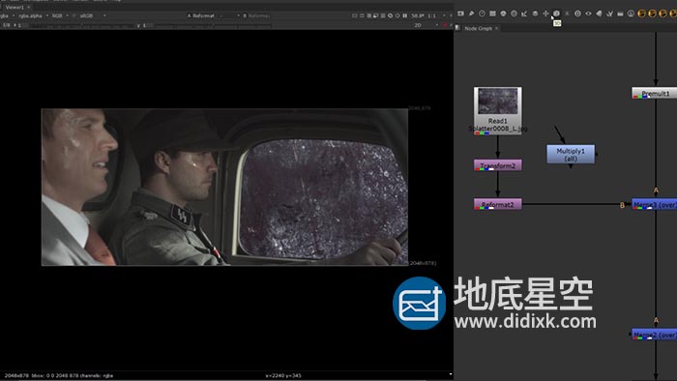This screenshot has width=677, height=381.
Task: Select the Read1 node thumbnail
Action: 497,101
